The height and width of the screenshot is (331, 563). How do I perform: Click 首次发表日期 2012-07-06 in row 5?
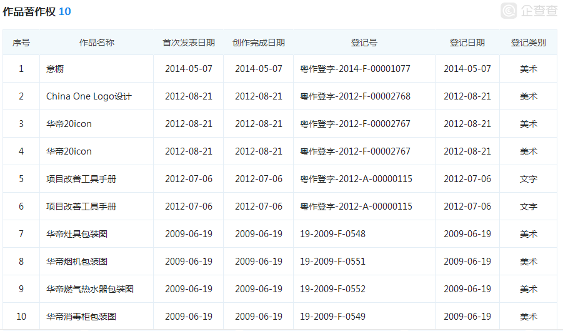(x=189, y=179)
